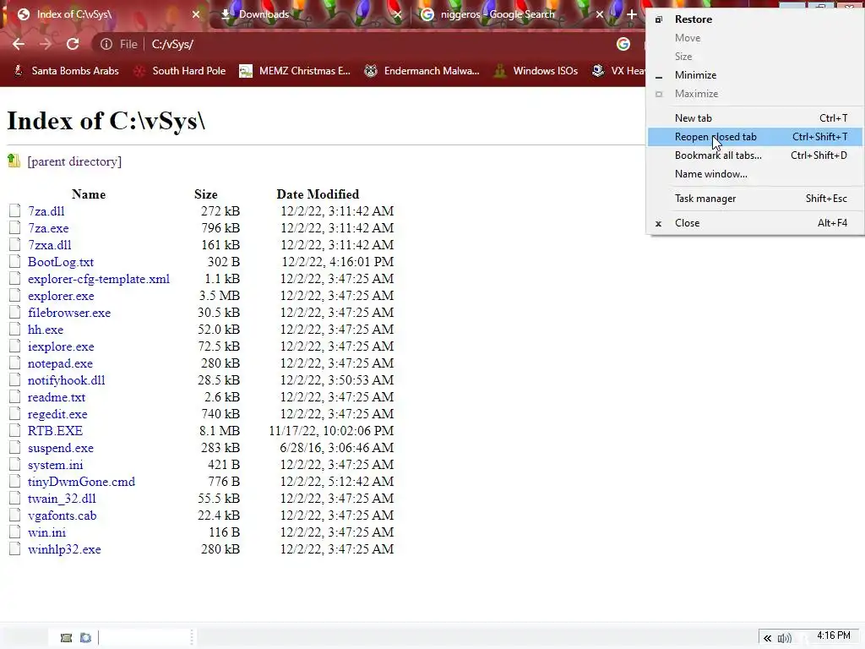
Task: Open the 7zxa.dll file link
Action: click(x=50, y=244)
